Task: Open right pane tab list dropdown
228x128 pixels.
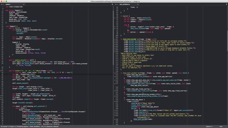Action: tap(227, 4)
